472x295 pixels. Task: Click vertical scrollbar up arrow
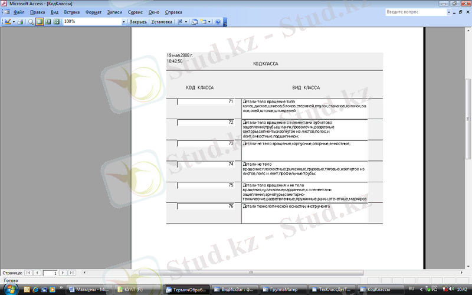(x=468, y=31)
